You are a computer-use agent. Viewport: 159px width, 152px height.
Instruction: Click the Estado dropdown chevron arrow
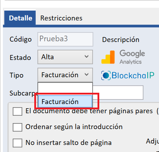tap(87, 56)
